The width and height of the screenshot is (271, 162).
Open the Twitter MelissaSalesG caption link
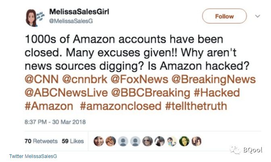tap(33, 156)
